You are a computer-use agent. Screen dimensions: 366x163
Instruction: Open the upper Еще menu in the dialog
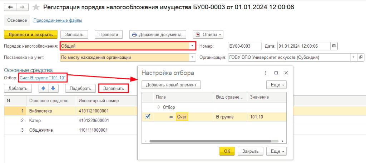point(276,85)
